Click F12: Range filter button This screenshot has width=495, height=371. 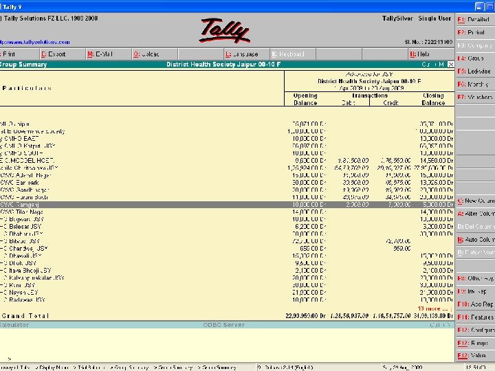pyautogui.click(x=475, y=344)
